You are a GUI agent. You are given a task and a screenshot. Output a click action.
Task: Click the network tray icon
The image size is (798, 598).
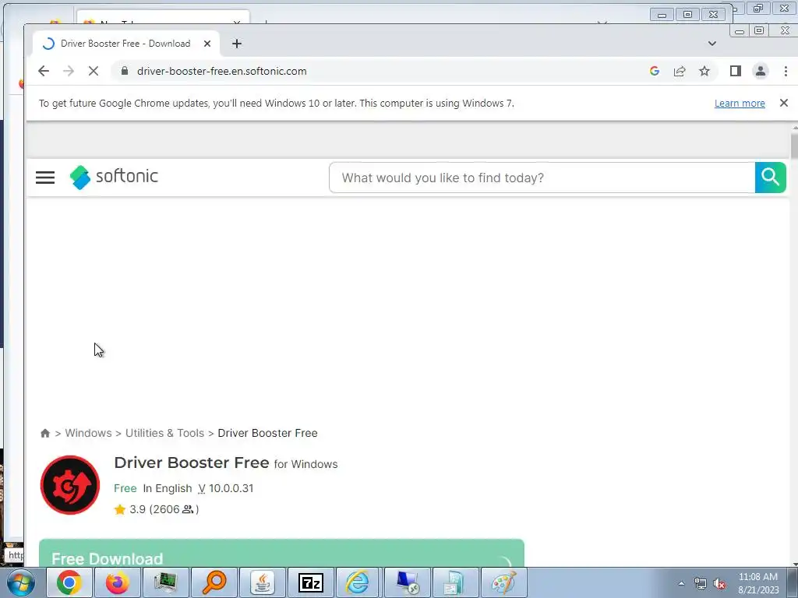(701, 584)
